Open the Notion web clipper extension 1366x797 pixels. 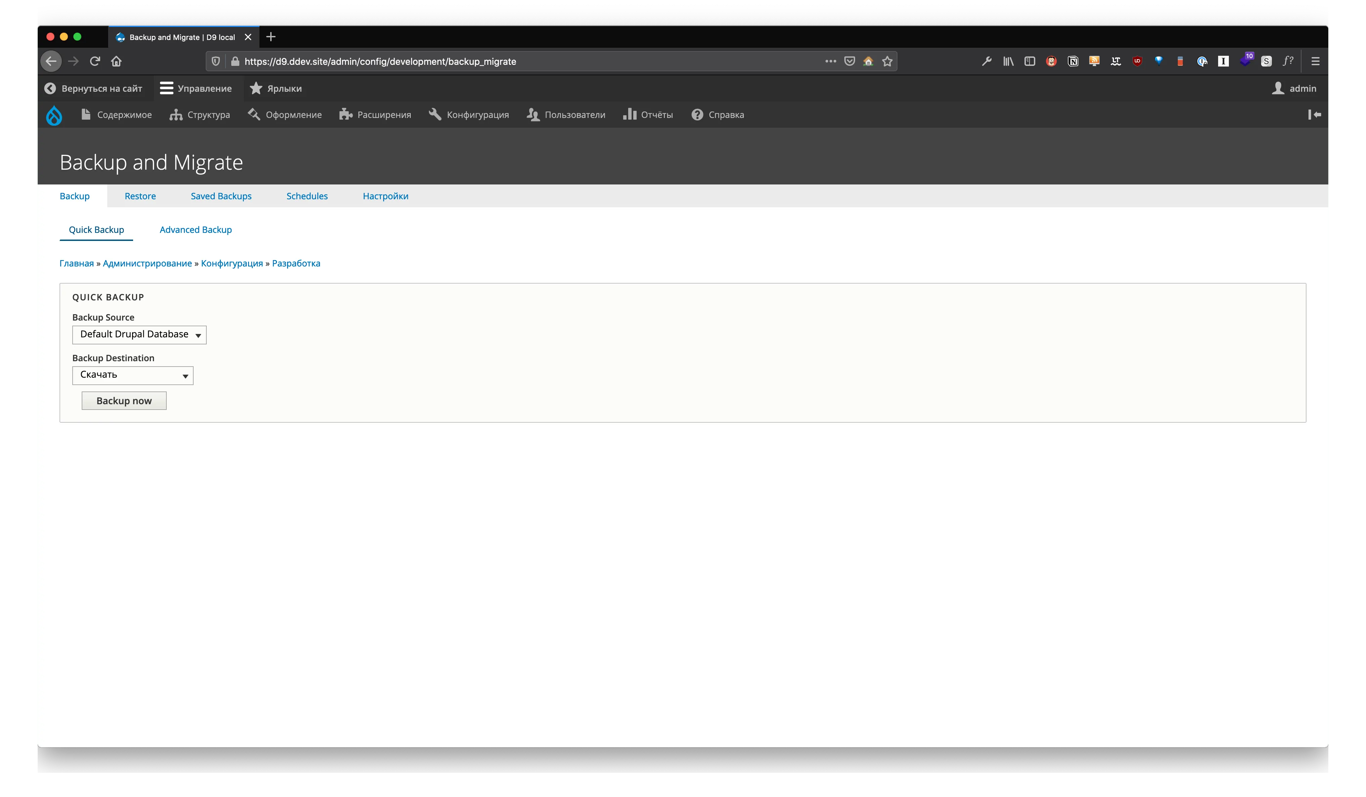[1073, 61]
